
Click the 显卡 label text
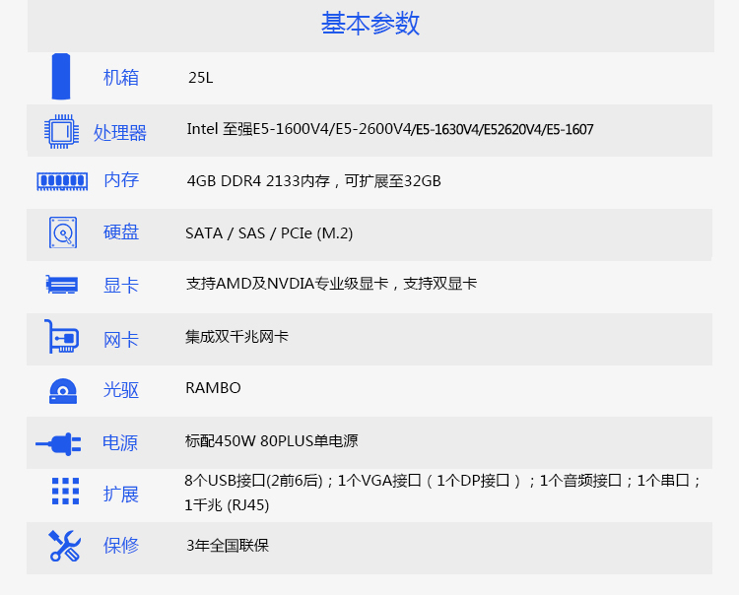pyautogui.click(x=121, y=286)
